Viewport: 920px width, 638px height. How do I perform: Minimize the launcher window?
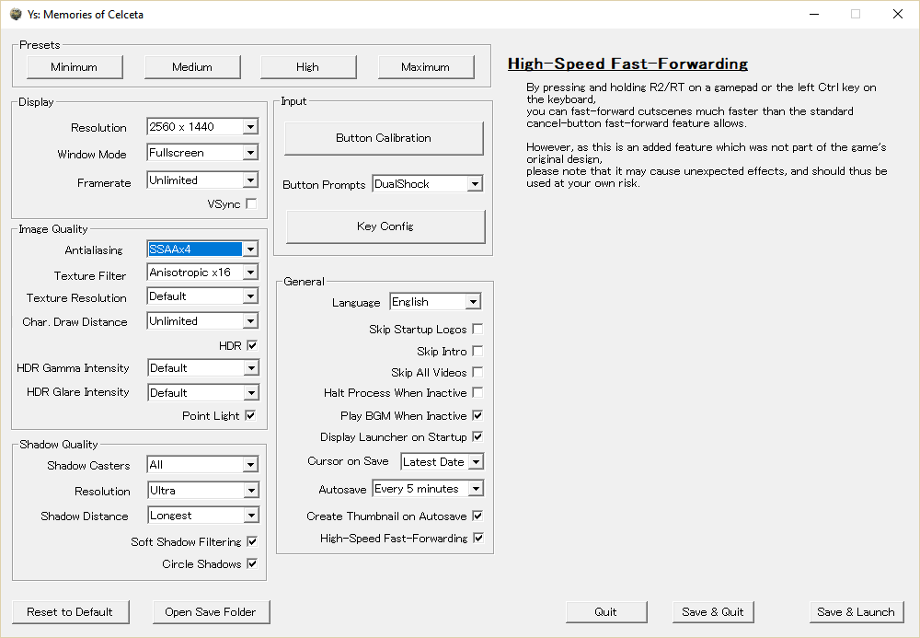tap(814, 14)
